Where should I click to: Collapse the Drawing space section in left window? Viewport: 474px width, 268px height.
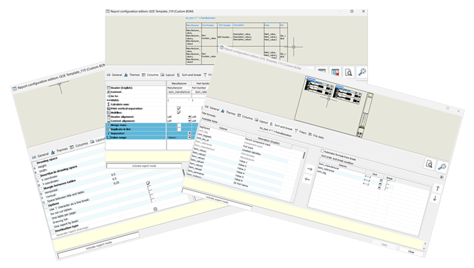click(34, 164)
